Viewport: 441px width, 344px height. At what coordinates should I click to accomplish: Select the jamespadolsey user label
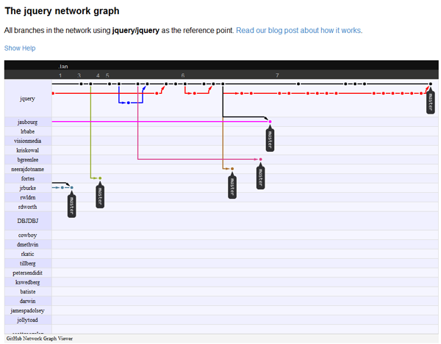click(28, 310)
